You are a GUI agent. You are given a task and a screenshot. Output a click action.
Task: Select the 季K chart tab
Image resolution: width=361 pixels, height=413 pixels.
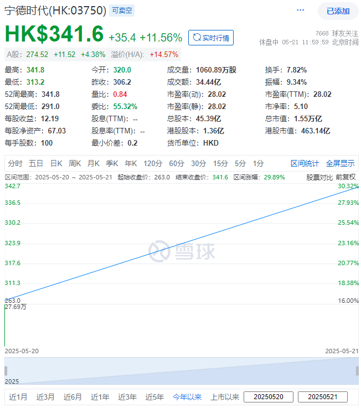pos(112,163)
